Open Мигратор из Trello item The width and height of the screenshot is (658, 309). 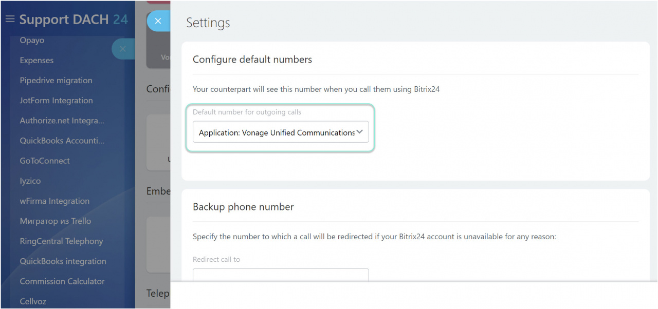[x=56, y=221]
